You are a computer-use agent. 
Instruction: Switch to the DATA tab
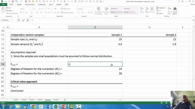point(51,5)
